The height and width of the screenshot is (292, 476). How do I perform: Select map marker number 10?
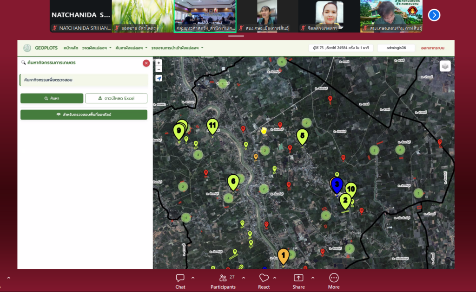tap(351, 190)
